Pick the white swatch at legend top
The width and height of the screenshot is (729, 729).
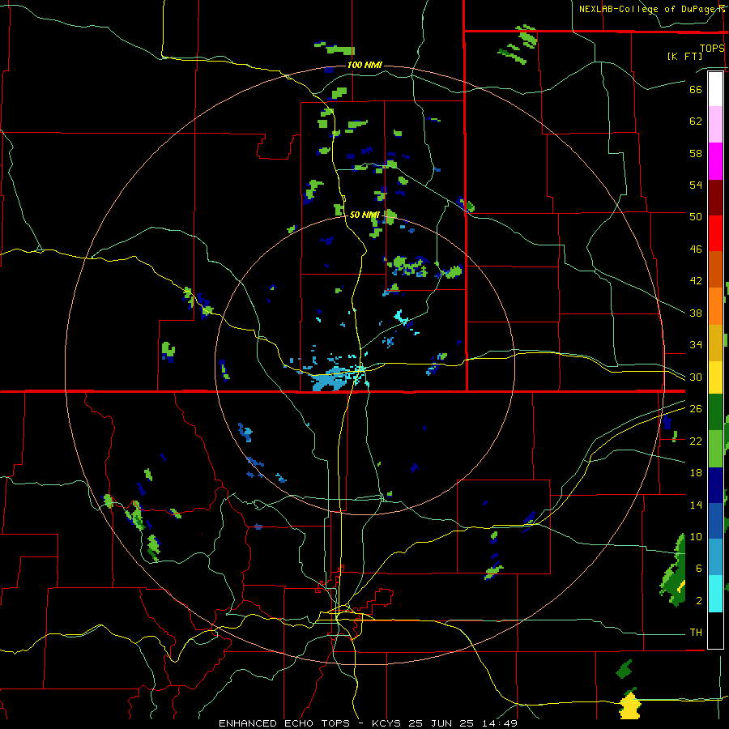715,89
